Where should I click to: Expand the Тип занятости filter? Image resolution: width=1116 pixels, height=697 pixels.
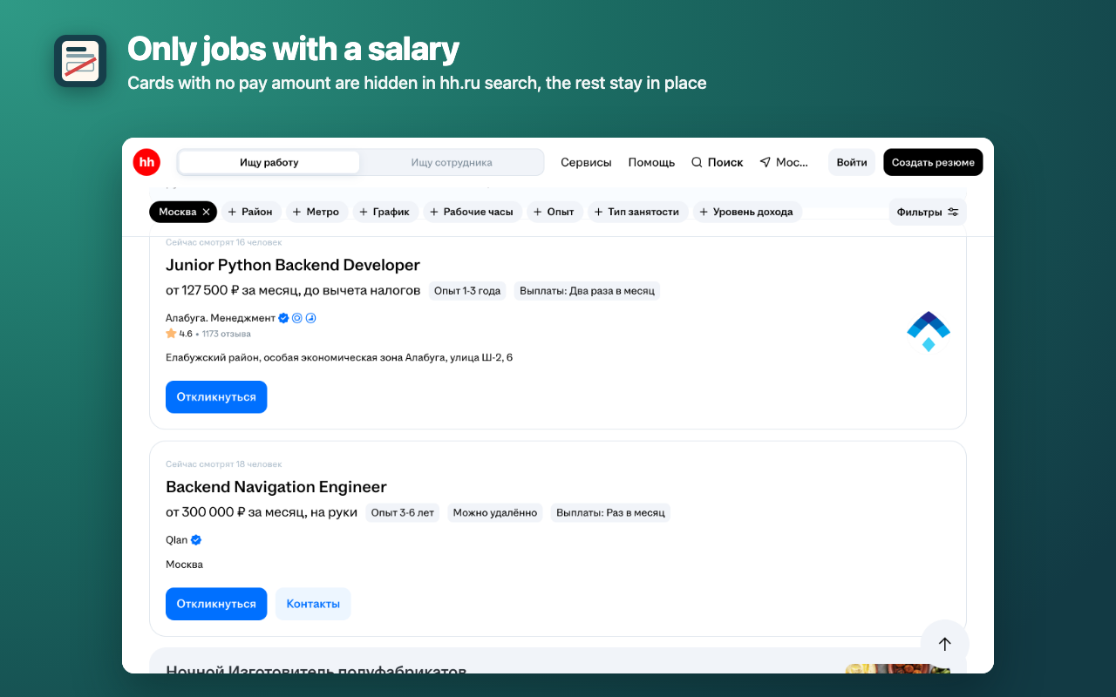pos(638,212)
